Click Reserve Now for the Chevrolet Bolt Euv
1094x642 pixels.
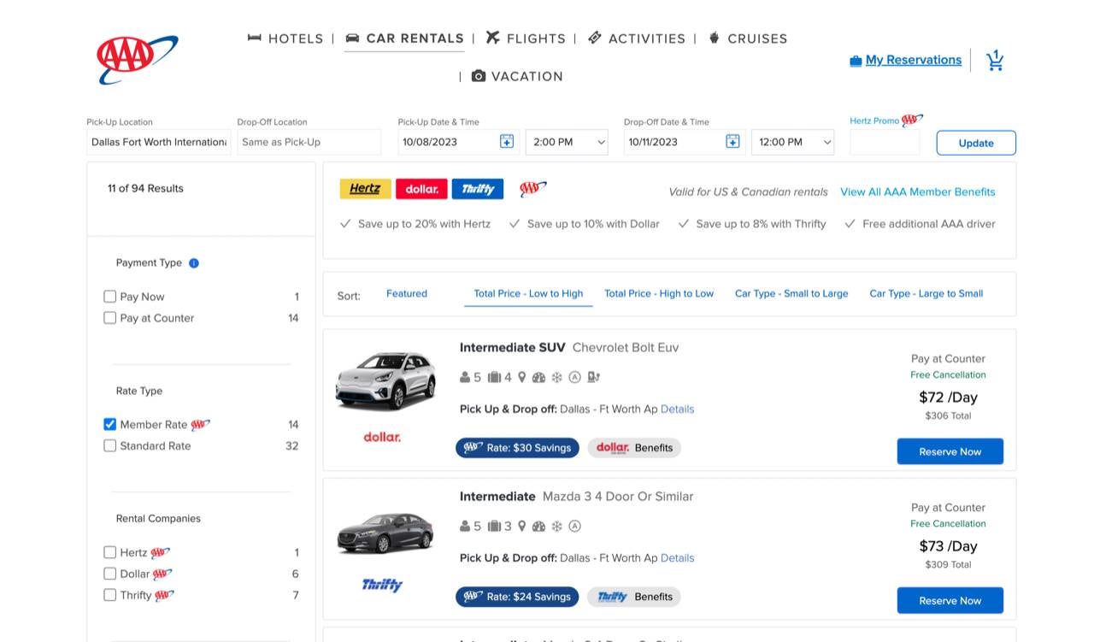(x=950, y=451)
